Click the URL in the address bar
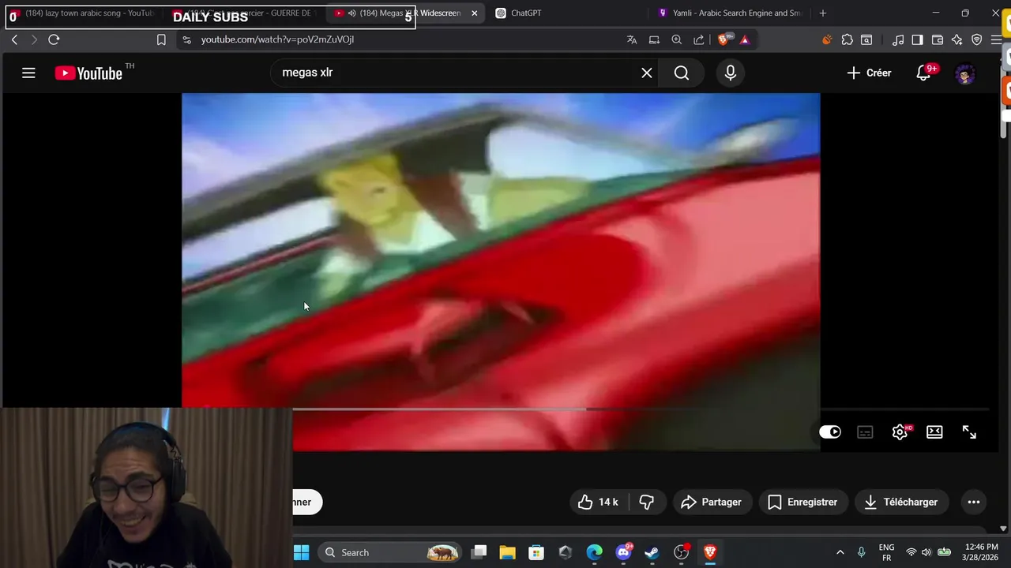1011x568 pixels. (277, 39)
